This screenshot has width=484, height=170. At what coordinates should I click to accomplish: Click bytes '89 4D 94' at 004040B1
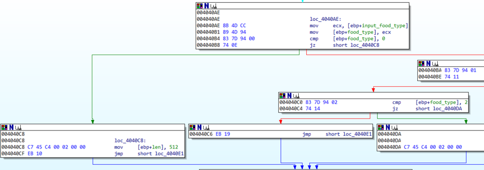point(234,32)
